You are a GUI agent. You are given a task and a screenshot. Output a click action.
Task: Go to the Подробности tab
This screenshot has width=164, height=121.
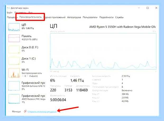coord(106,17)
